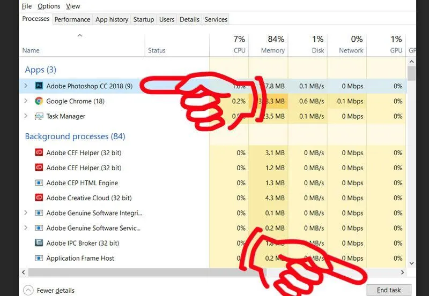Click vertical scrollbar down arrow
Screen dimensions: 429x296
(411, 263)
